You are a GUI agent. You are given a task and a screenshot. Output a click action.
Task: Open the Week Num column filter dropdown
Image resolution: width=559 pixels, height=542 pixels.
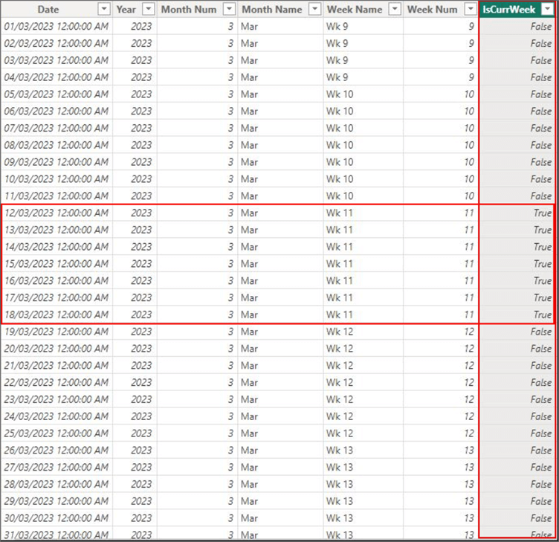(x=471, y=9)
